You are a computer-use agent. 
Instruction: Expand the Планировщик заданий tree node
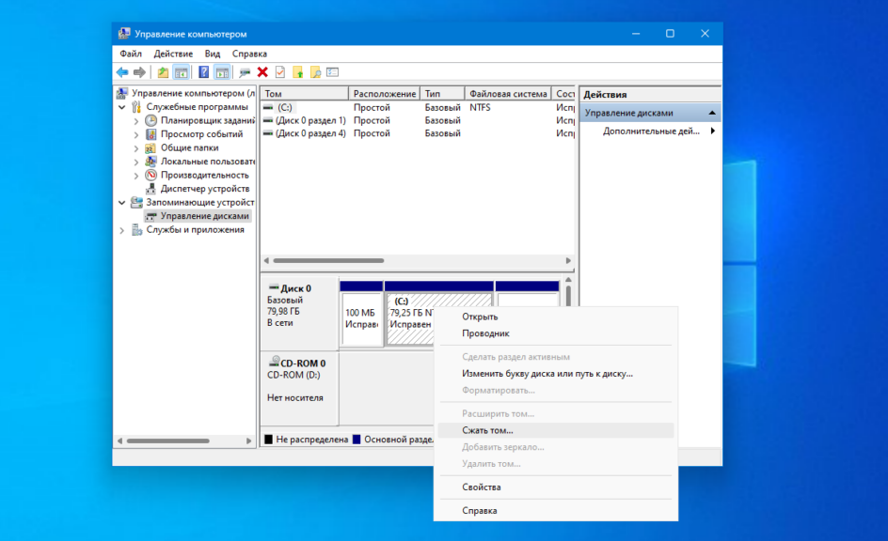pyautogui.click(x=136, y=120)
